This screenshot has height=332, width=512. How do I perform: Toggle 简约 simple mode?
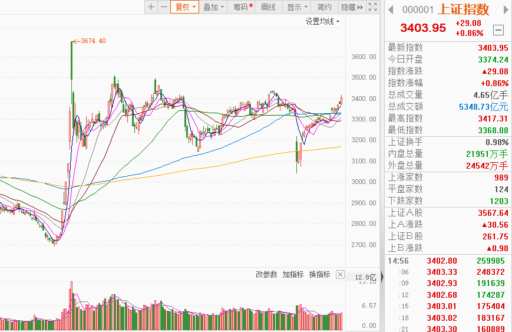click(324, 7)
